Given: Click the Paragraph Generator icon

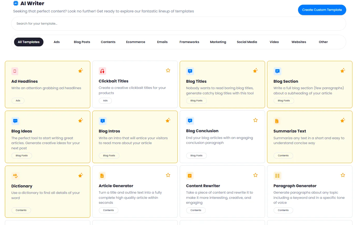Looking at the screenshot, I should 277,176.
